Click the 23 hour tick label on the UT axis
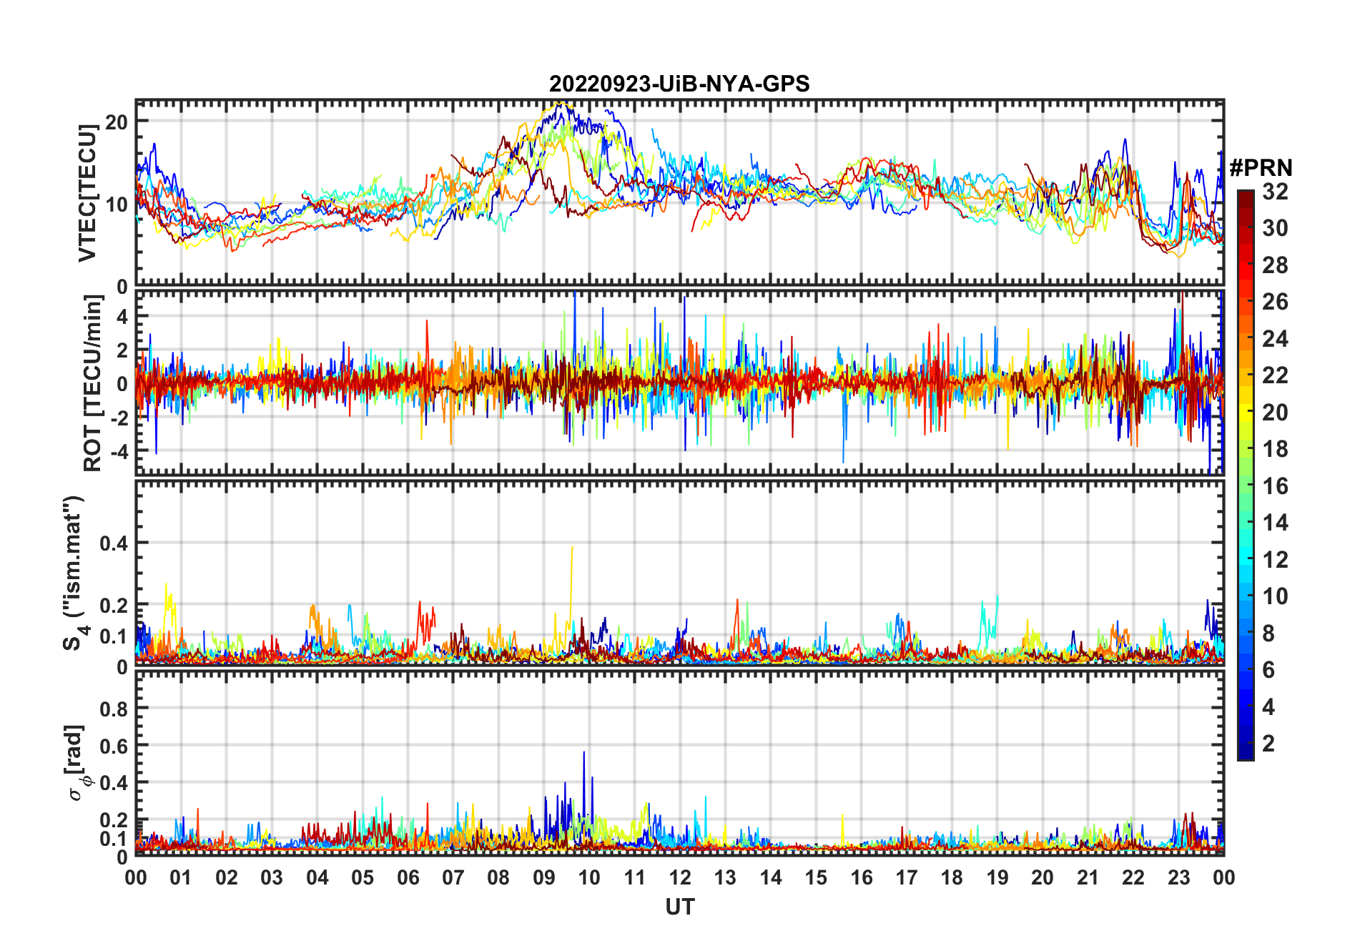Viewport: 1360px width, 951px height. coord(1179,878)
